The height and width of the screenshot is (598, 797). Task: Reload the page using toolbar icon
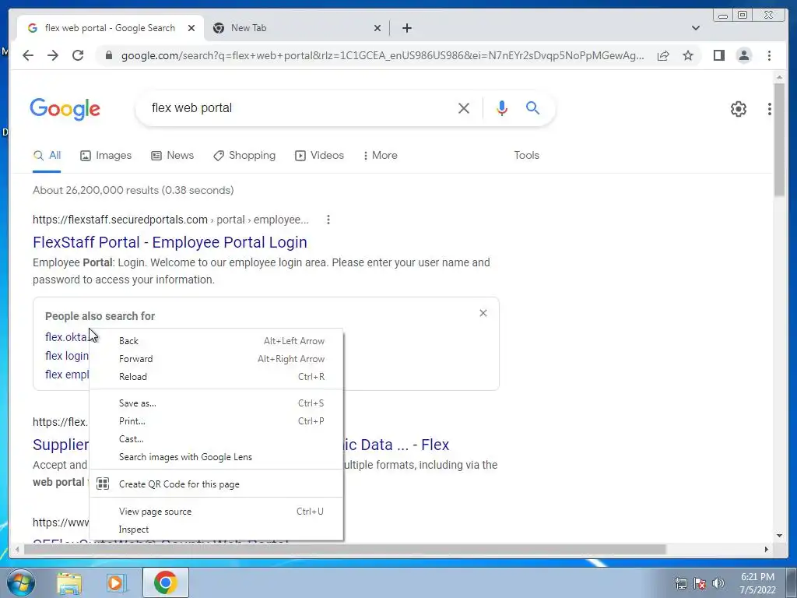[78, 55]
